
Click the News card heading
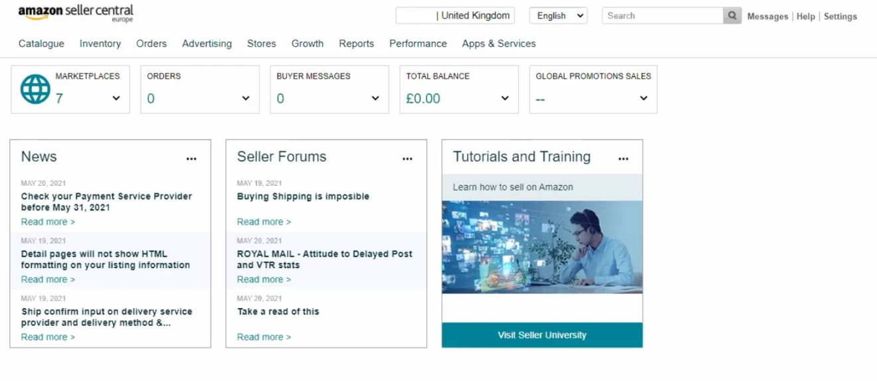tap(39, 157)
